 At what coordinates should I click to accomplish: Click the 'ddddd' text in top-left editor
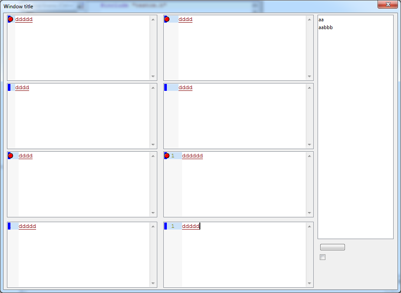24,19
